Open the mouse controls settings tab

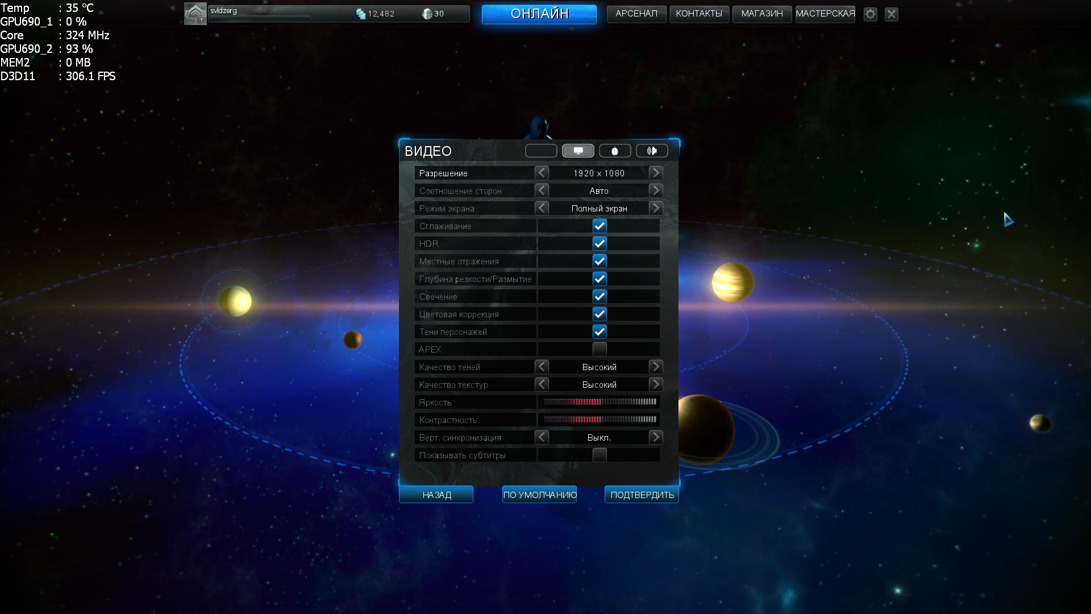click(615, 151)
